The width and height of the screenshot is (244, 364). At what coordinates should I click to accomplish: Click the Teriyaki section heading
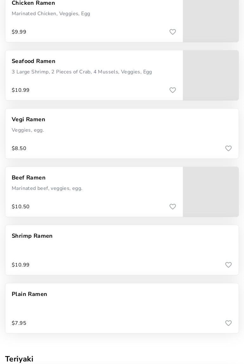(x=19, y=359)
